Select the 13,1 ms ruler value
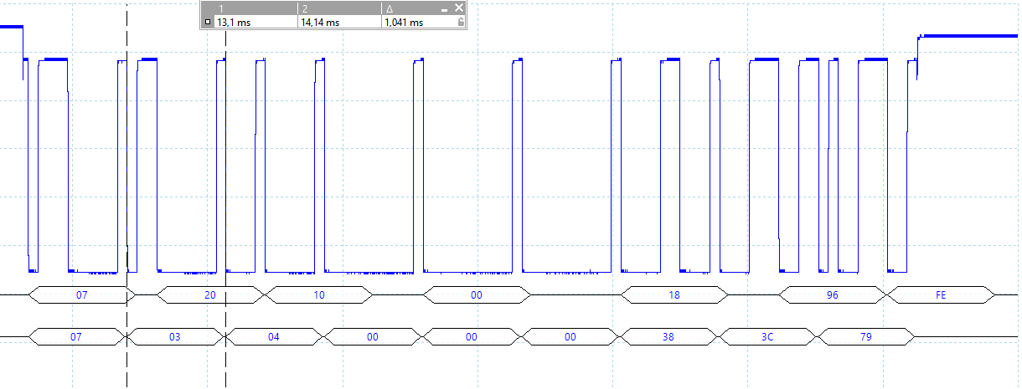 pyautogui.click(x=234, y=23)
